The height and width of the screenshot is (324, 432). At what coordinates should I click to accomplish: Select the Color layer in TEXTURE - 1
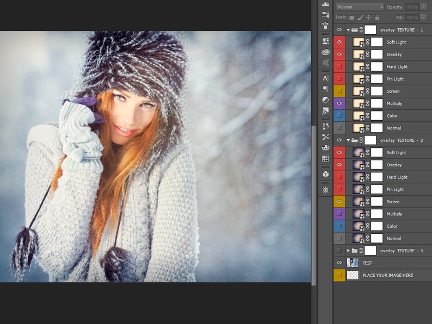tap(388, 116)
